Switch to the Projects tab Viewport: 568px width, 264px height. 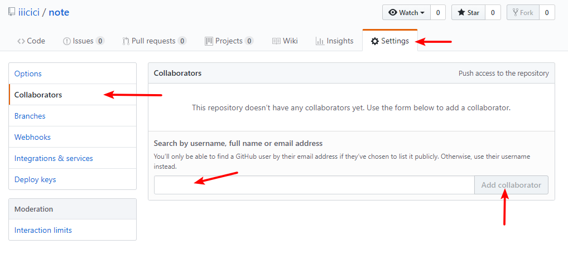pyautogui.click(x=228, y=41)
